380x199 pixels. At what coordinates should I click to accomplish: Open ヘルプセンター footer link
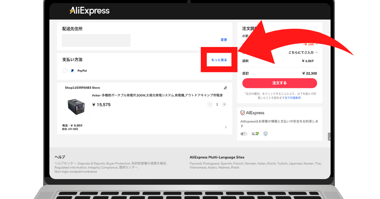(x=65, y=164)
